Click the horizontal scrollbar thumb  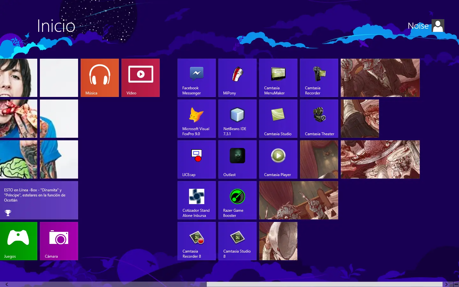point(324,284)
